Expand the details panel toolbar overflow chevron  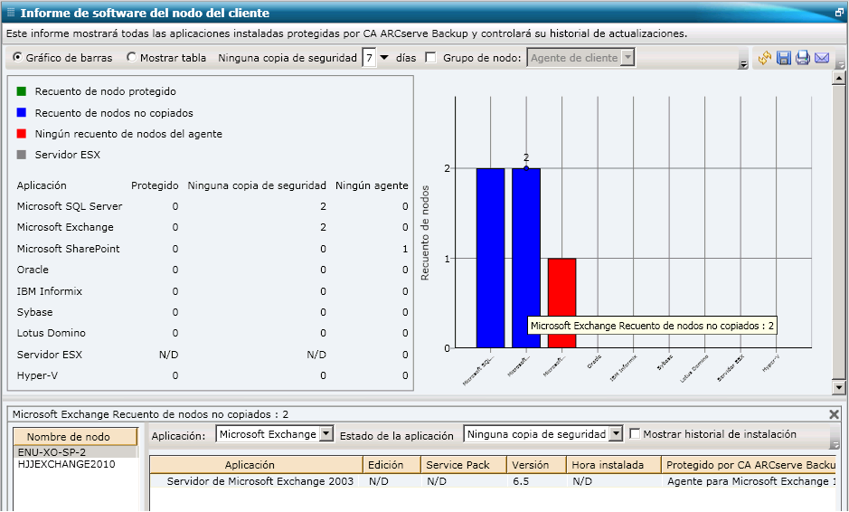tap(835, 445)
